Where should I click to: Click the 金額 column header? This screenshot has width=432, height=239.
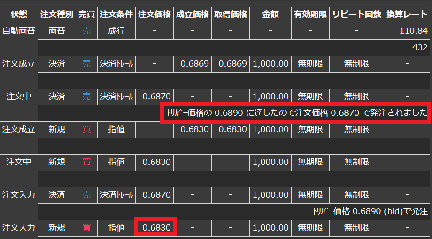pos(270,15)
